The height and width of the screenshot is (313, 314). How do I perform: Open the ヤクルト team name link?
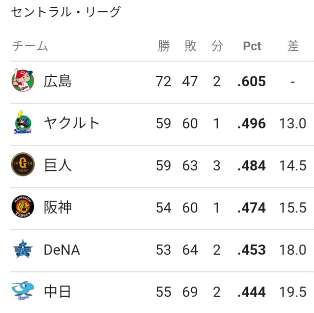point(72,123)
